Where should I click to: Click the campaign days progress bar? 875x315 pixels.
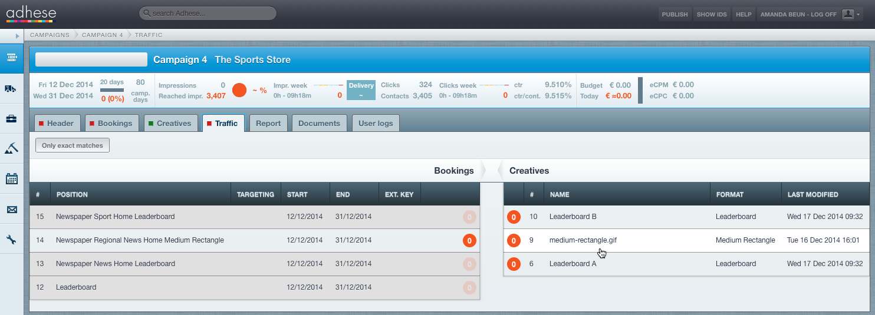click(112, 90)
